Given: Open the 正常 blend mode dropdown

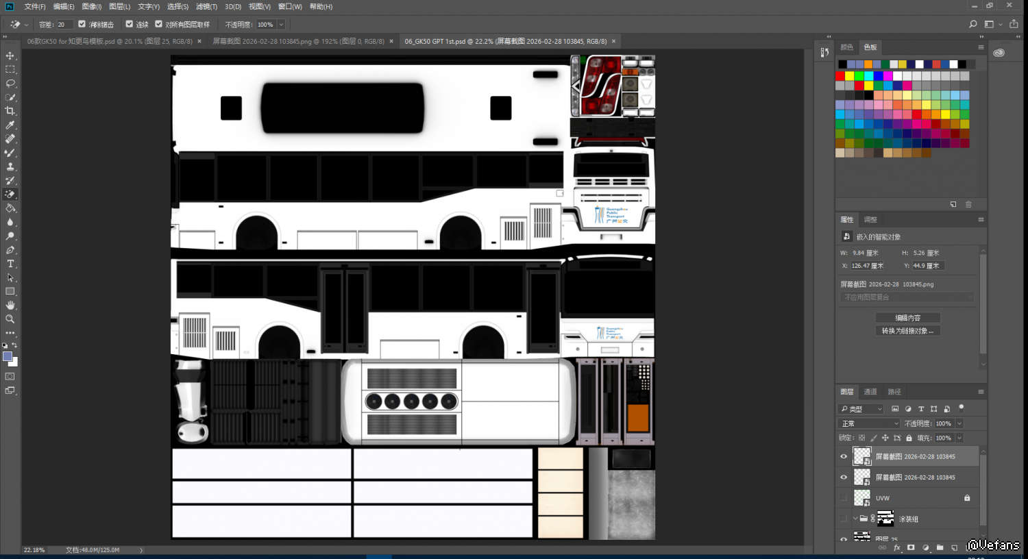Looking at the screenshot, I should 869,423.
